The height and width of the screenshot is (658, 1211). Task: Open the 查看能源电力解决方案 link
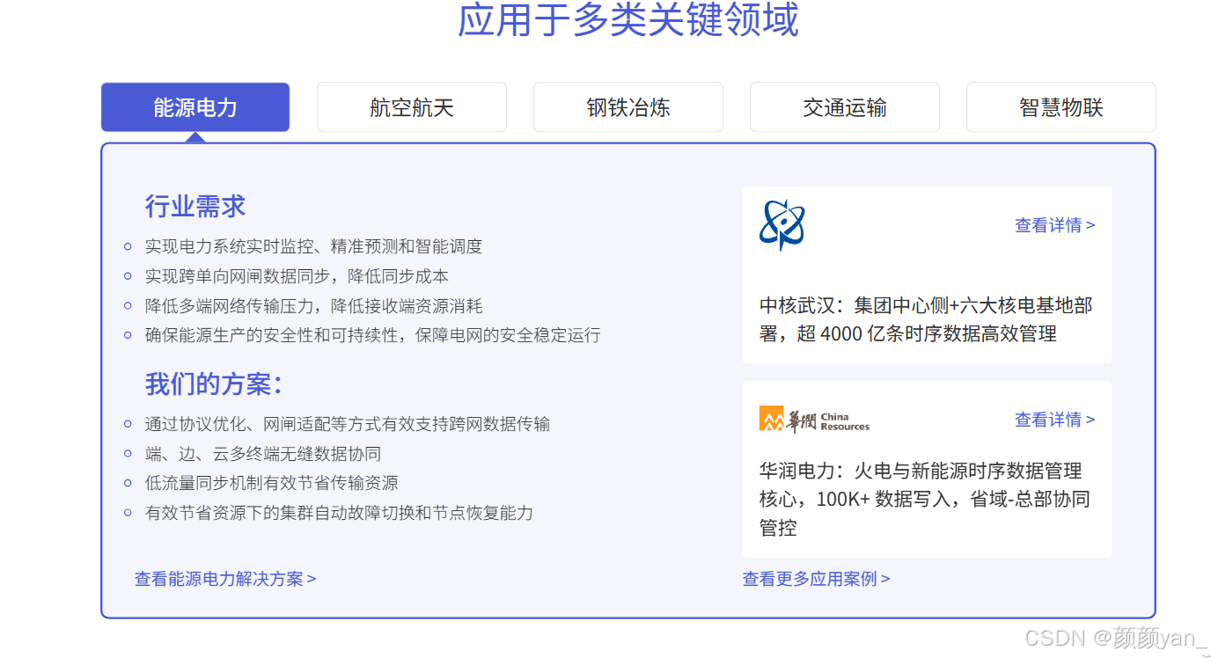coord(225,579)
